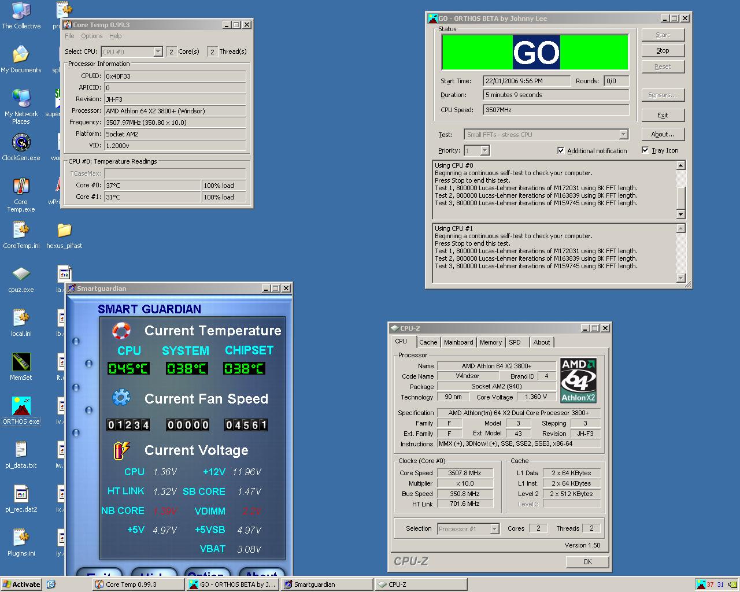Open Test type dropdown in ORTHOS
740x592 pixels.
(x=623, y=134)
